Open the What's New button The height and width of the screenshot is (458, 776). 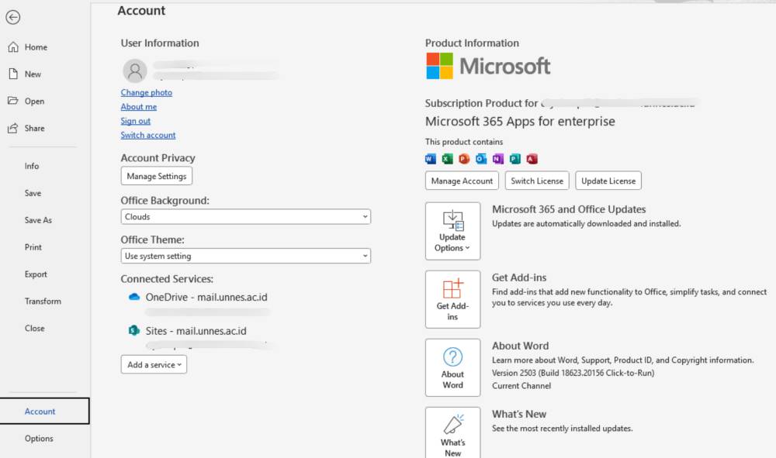[x=452, y=432]
